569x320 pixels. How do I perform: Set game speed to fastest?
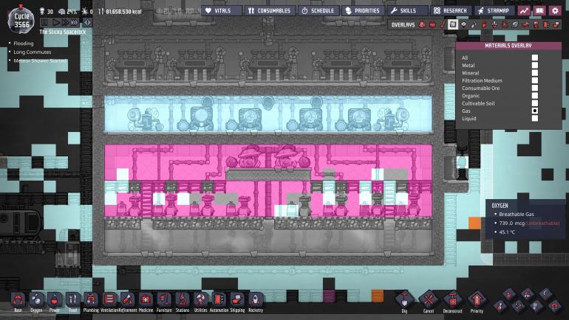[x=75, y=22]
